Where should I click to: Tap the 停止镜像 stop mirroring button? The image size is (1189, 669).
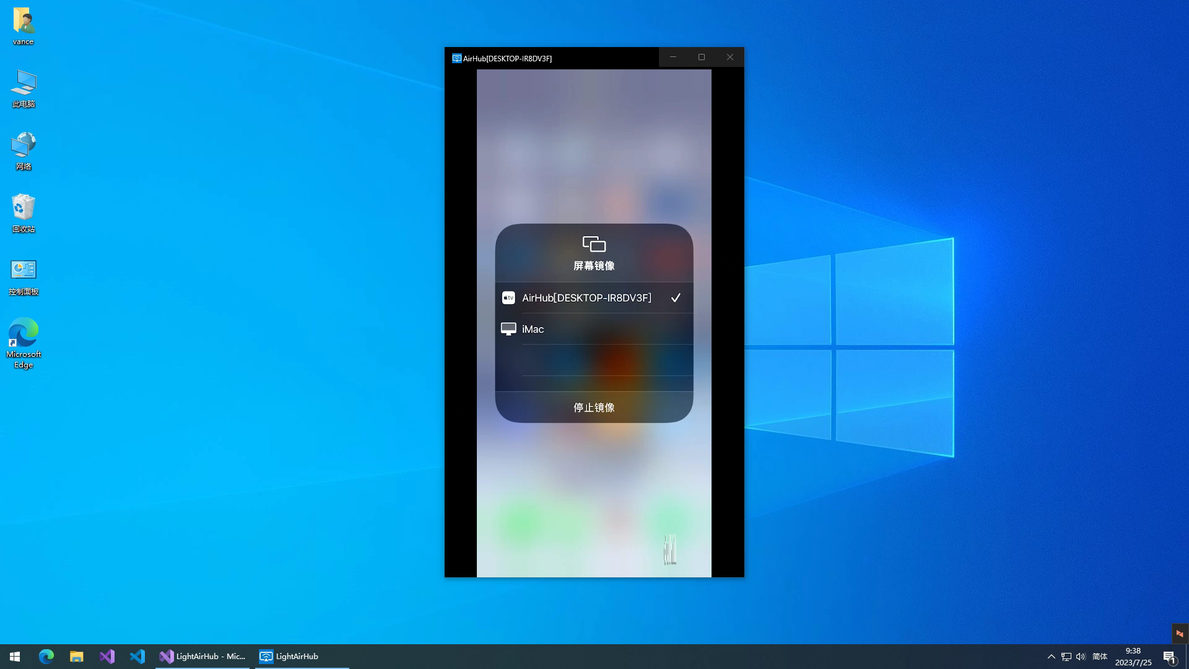tap(594, 408)
